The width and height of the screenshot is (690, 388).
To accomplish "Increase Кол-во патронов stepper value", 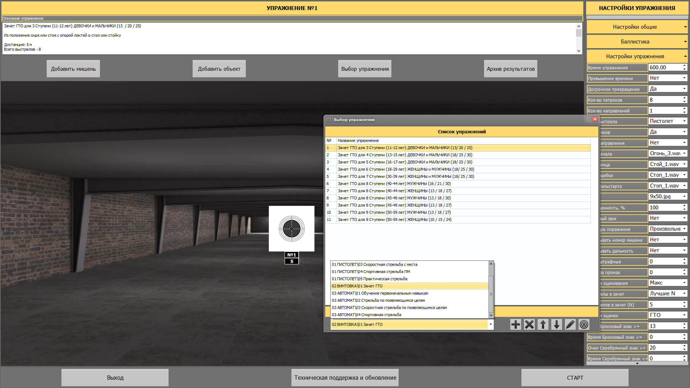I will pos(684,98).
